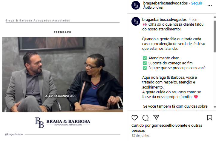
Task: Open gomescoelhoivonete profile from likes
Action: [169, 125]
